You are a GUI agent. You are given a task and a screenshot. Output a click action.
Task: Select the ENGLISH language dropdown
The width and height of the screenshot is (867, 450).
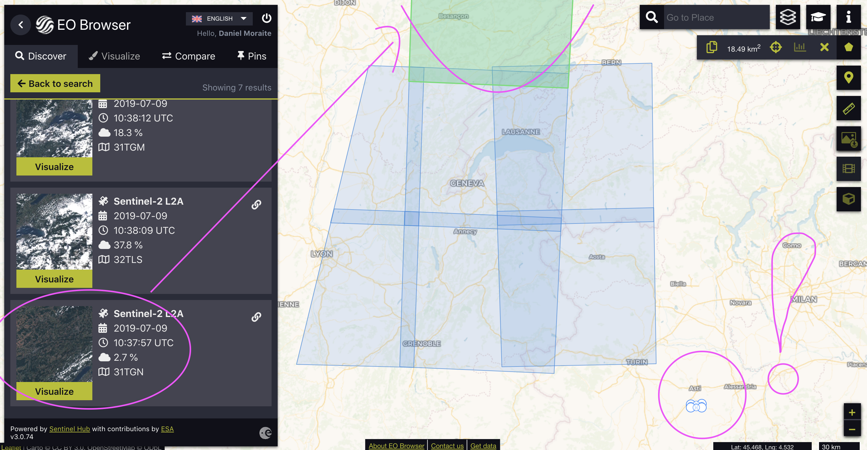click(219, 19)
